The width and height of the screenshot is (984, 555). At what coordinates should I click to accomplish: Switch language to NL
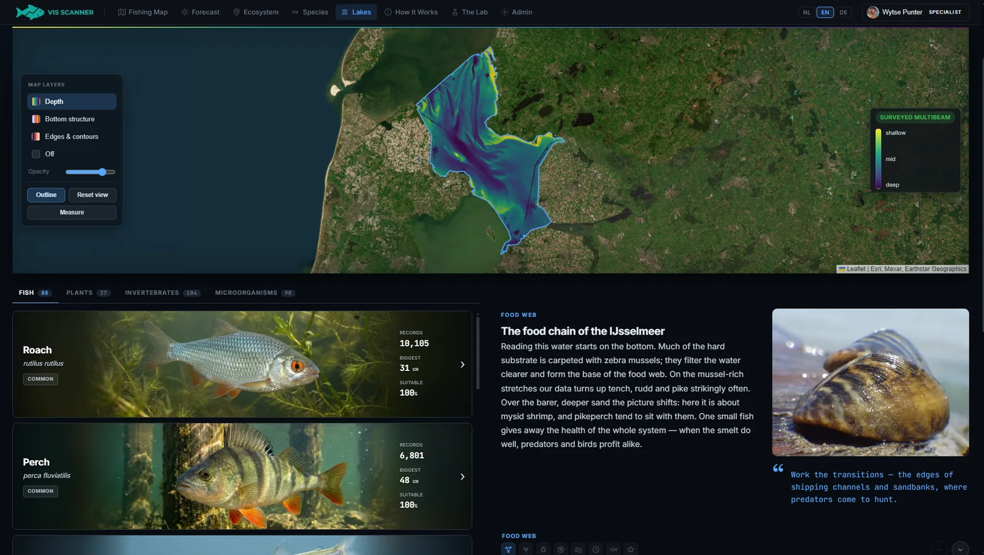tap(807, 12)
